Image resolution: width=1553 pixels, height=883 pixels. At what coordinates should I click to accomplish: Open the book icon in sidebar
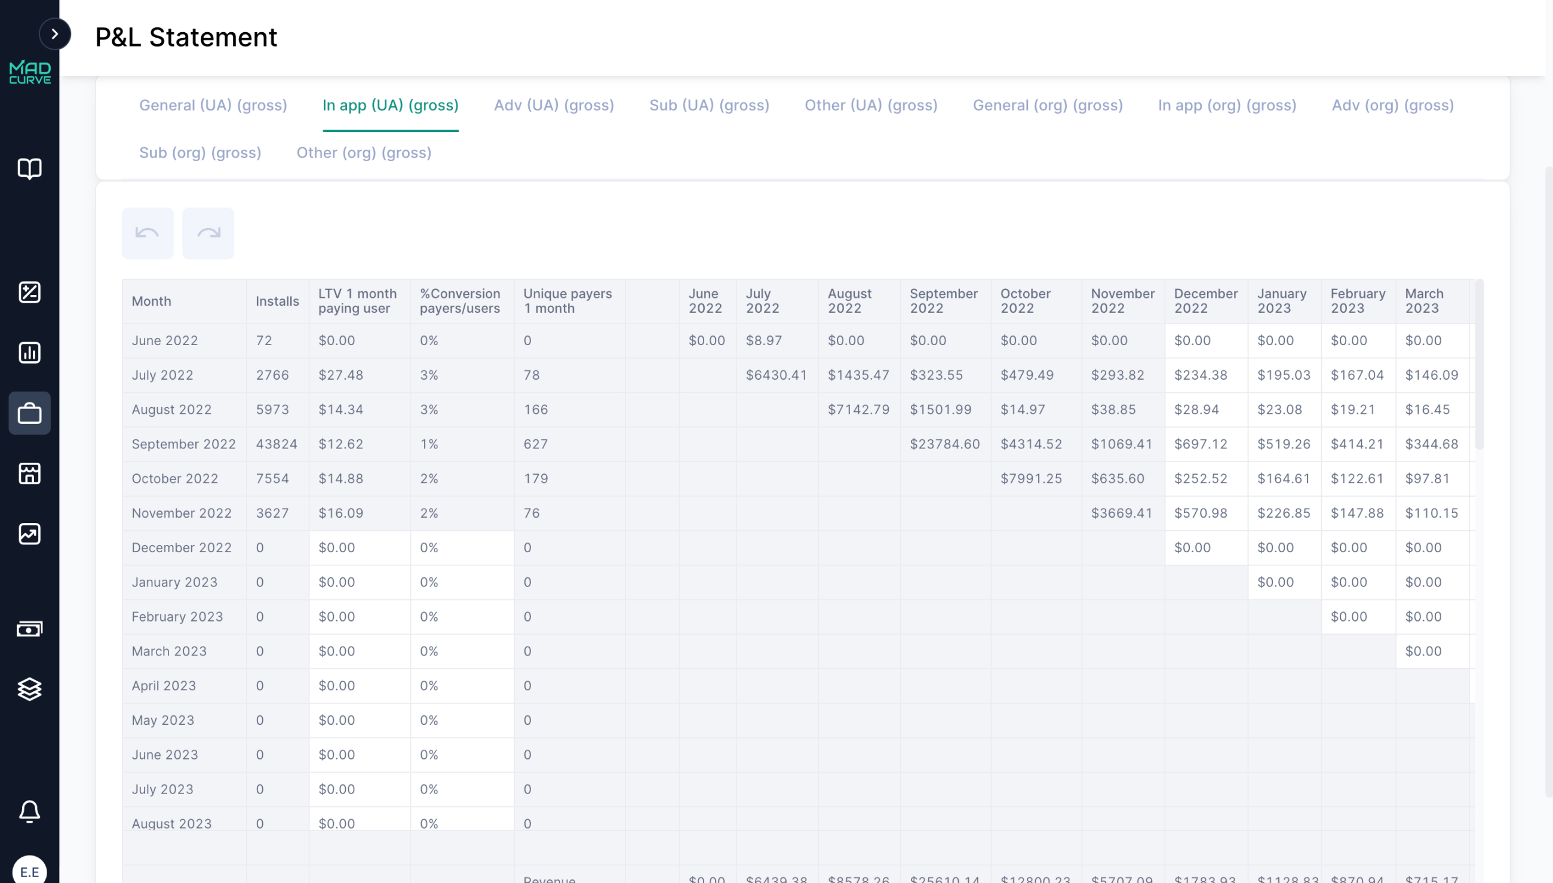point(29,168)
